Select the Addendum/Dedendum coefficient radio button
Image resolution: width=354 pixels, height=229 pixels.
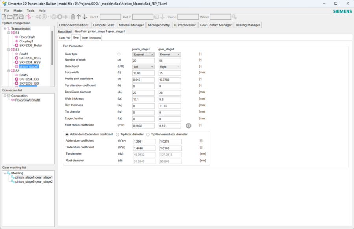tap(66, 133)
